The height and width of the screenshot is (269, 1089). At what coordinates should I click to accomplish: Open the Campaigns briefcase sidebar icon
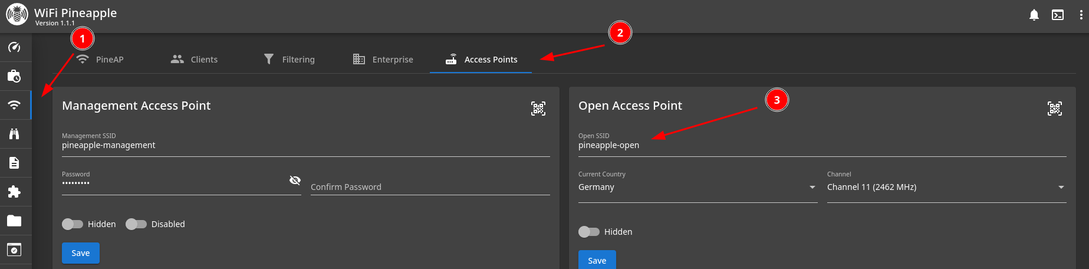point(14,76)
